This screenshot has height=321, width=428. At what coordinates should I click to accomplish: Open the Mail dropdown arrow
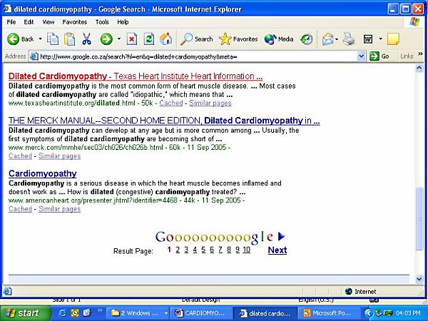337,39
